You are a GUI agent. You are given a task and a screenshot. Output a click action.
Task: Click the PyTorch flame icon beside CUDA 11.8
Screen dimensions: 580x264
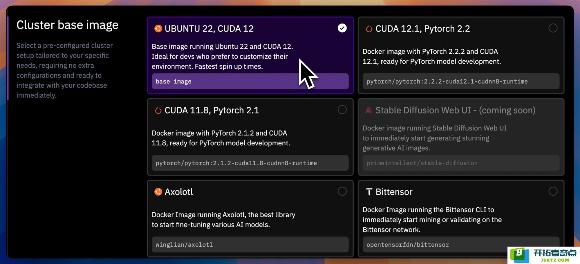[158, 110]
